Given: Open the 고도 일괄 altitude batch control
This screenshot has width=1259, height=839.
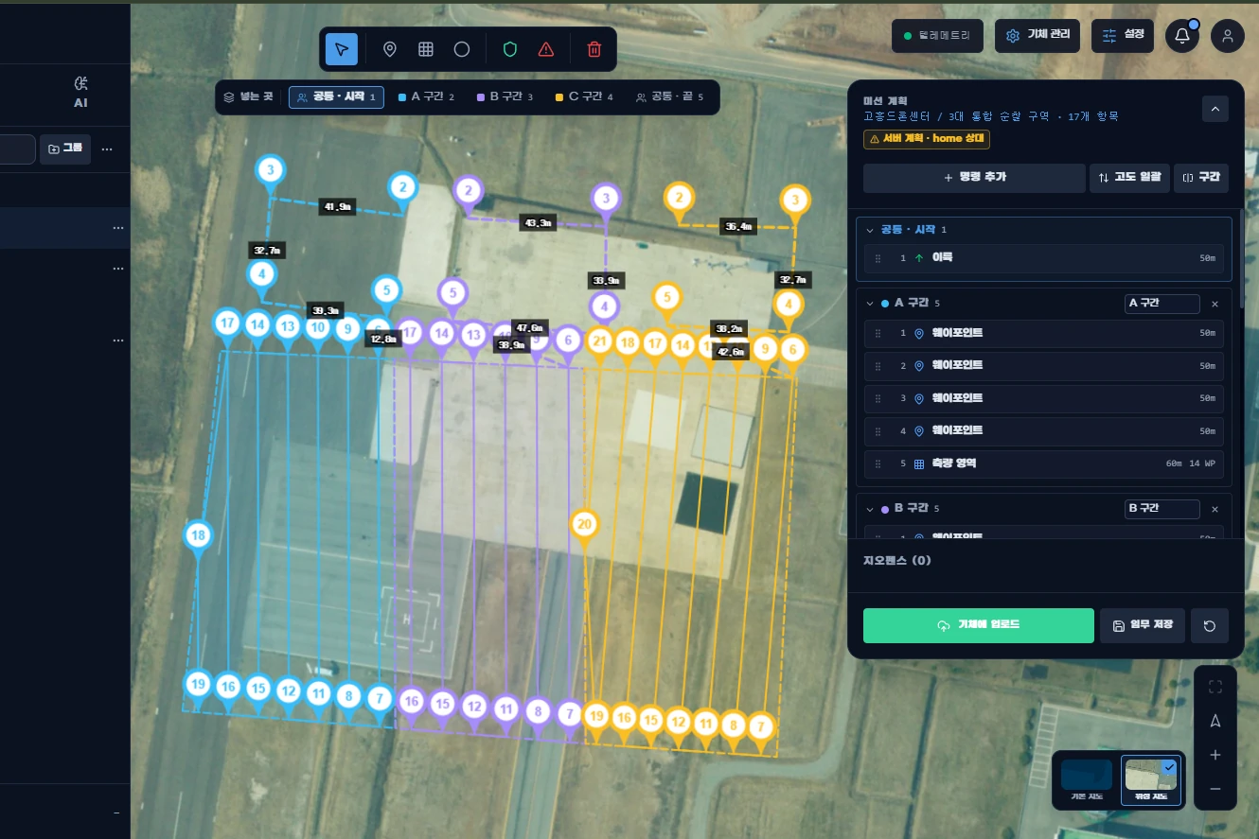Looking at the screenshot, I should pyautogui.click(x=1129, y=178).
